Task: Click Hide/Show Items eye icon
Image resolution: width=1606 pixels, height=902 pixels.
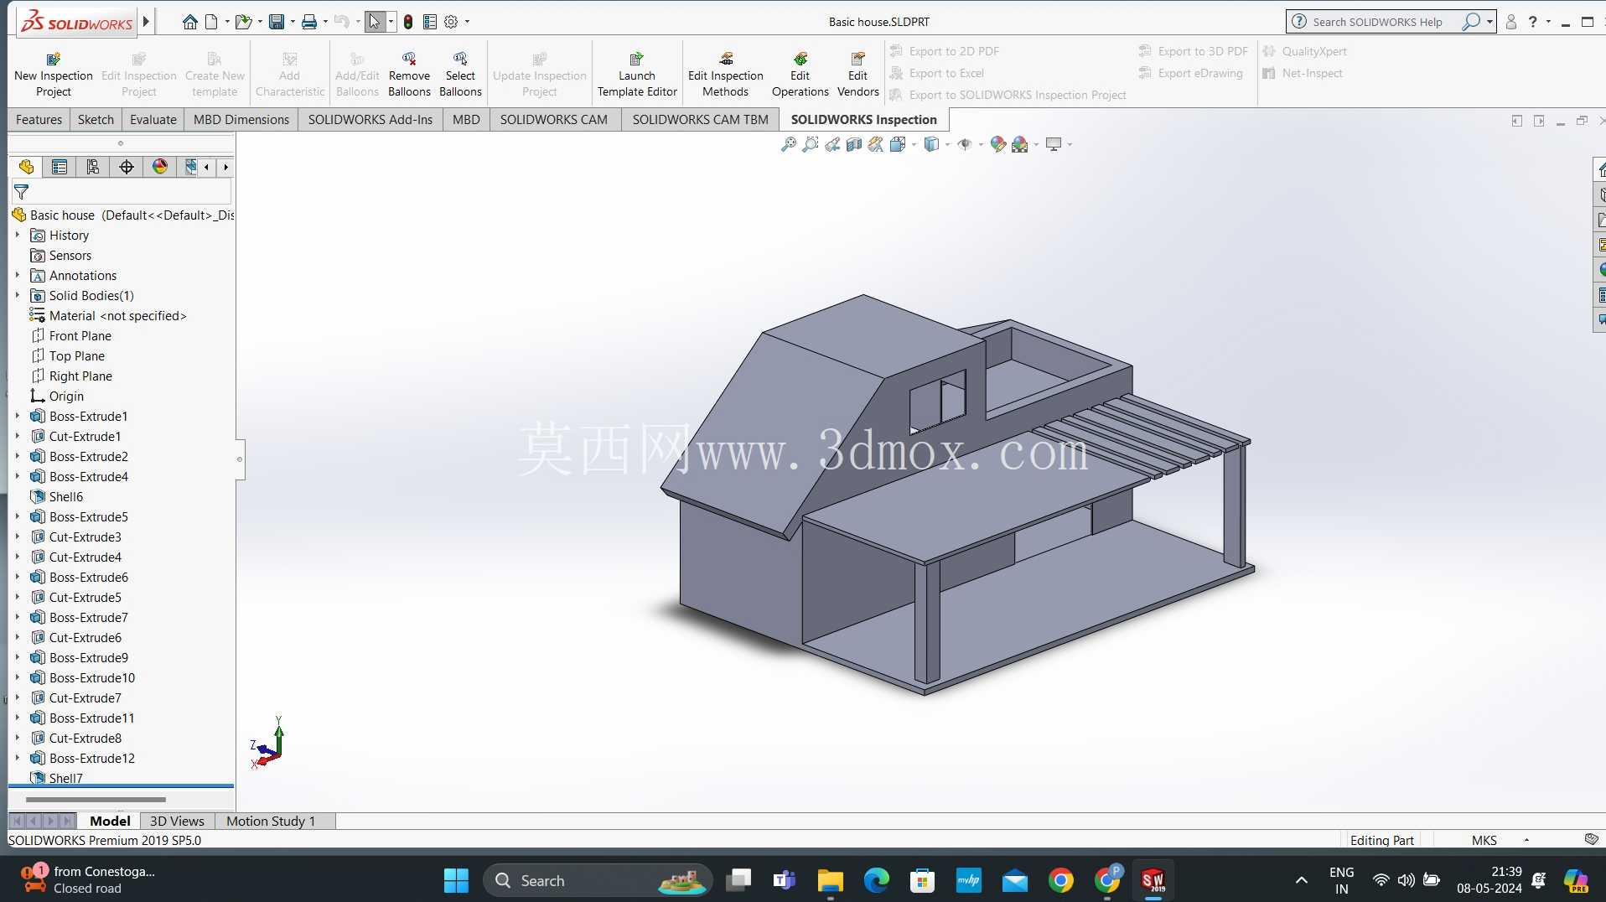Action: [x=965, y=144]
